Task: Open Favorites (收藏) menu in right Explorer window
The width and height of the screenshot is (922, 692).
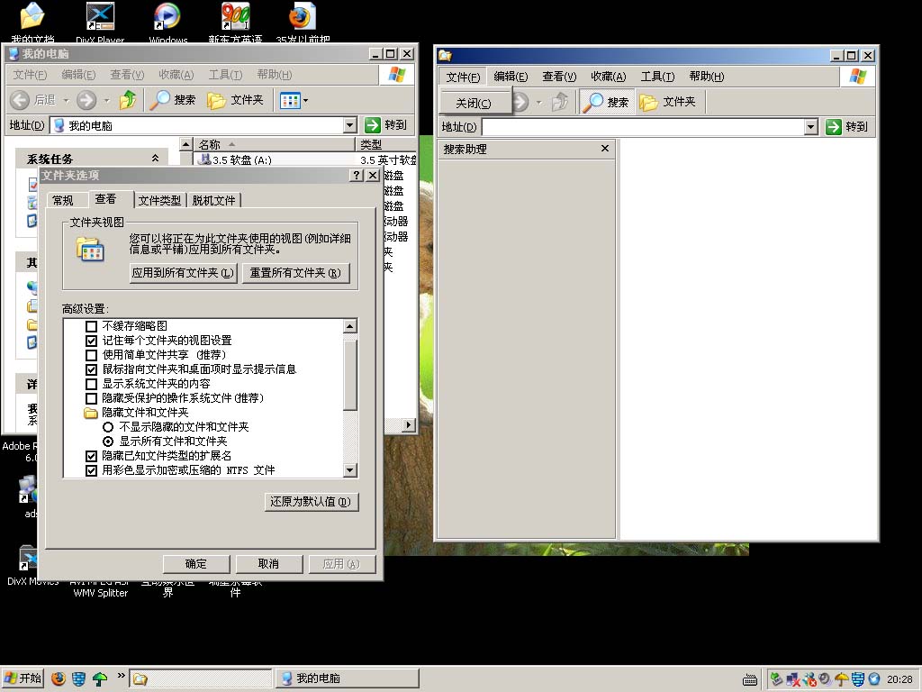Action: pos(609,77)
